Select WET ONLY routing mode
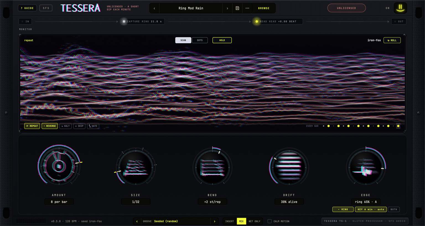Image resolution: width=425 pixels, height=226 pixels. coord(255,221)
